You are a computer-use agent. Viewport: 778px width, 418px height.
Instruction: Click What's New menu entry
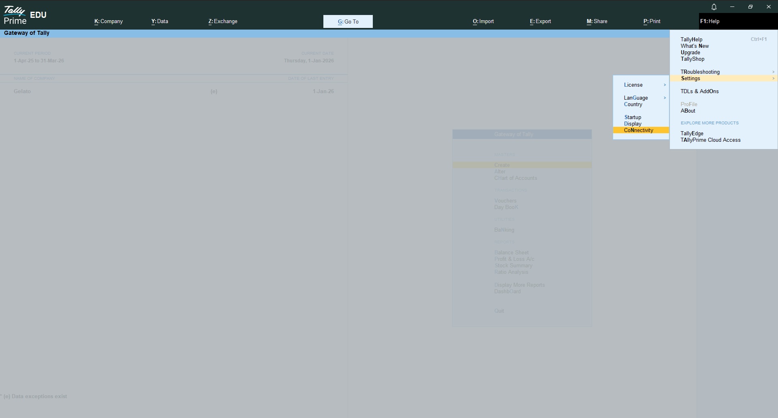tap(695, 46)
